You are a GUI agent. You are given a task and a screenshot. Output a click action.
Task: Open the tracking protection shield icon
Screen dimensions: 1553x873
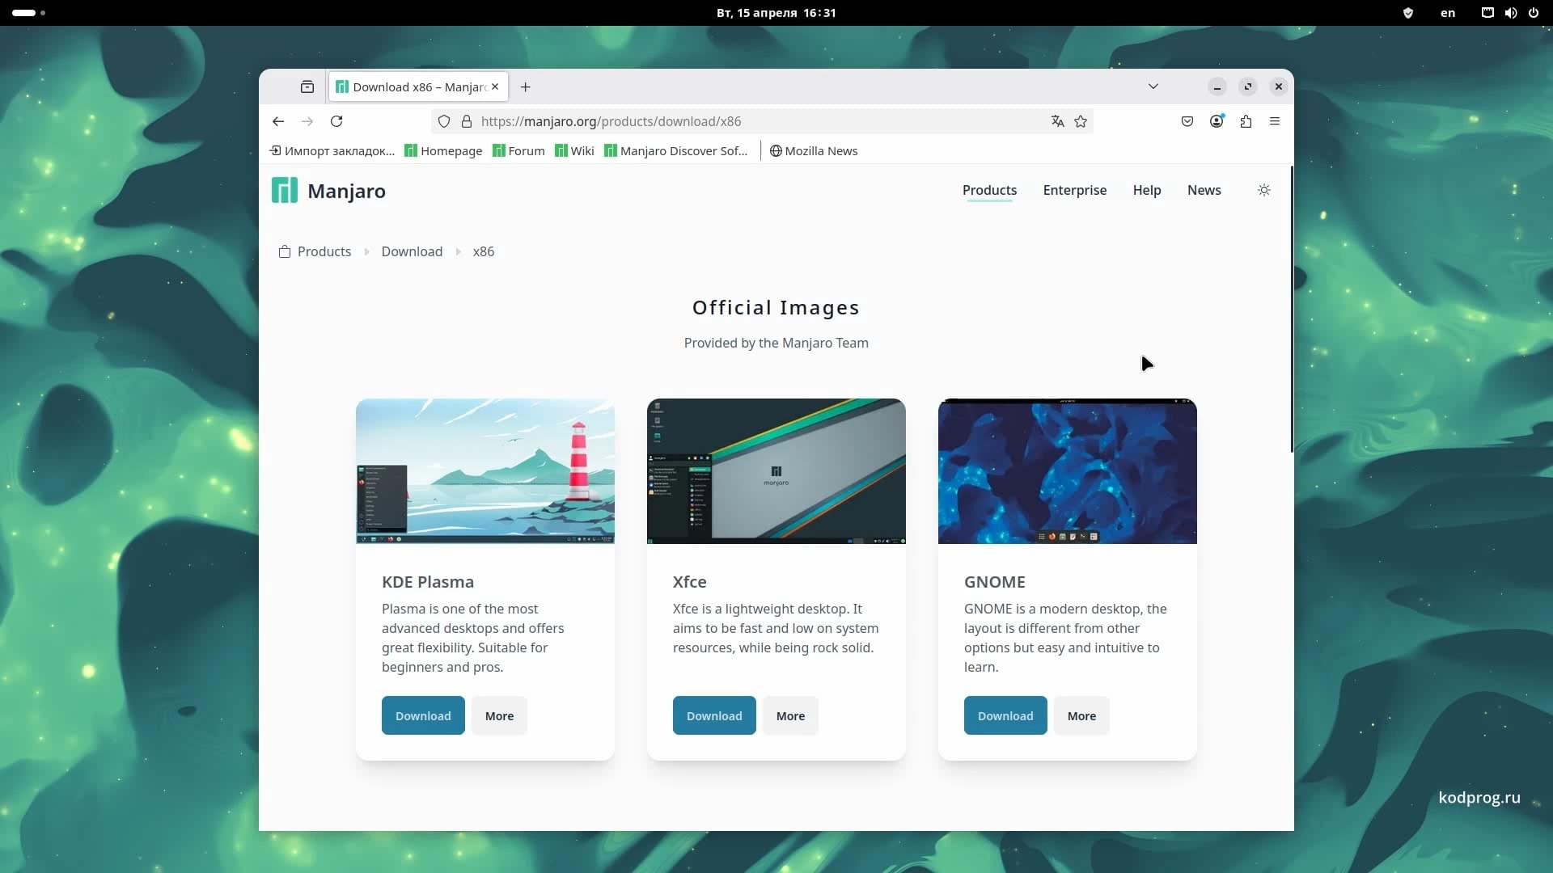(444, 121)
